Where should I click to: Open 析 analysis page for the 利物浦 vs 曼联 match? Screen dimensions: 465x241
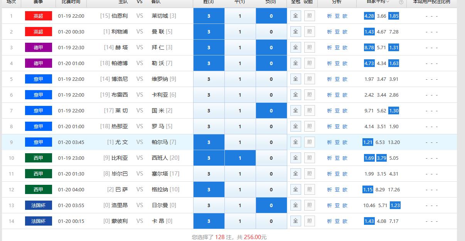(329, 32)
